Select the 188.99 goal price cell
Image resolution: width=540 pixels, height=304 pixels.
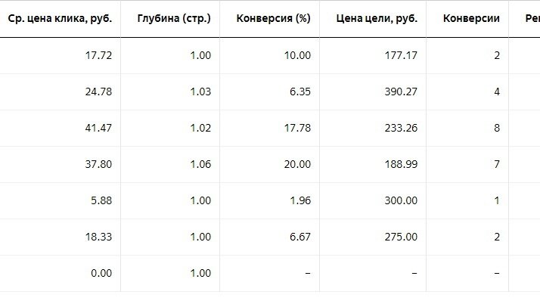point(401,164)
